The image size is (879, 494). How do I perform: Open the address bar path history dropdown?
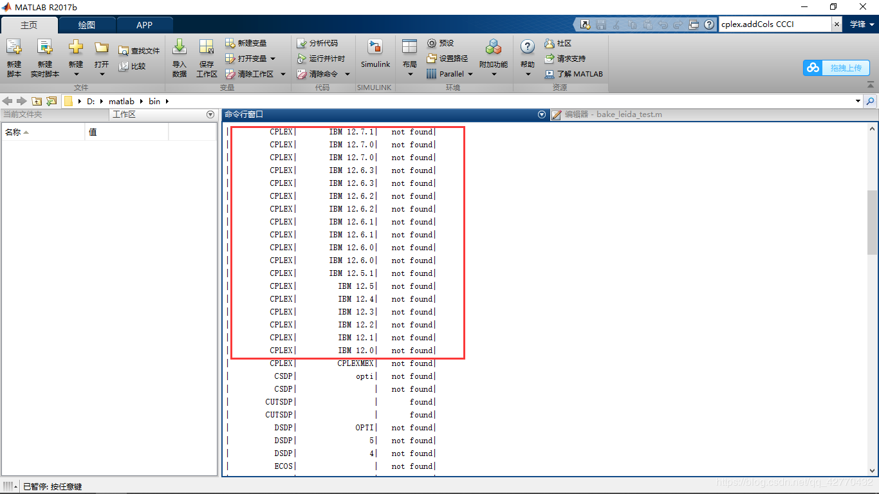pyautogui.click(x=858, y=101)
